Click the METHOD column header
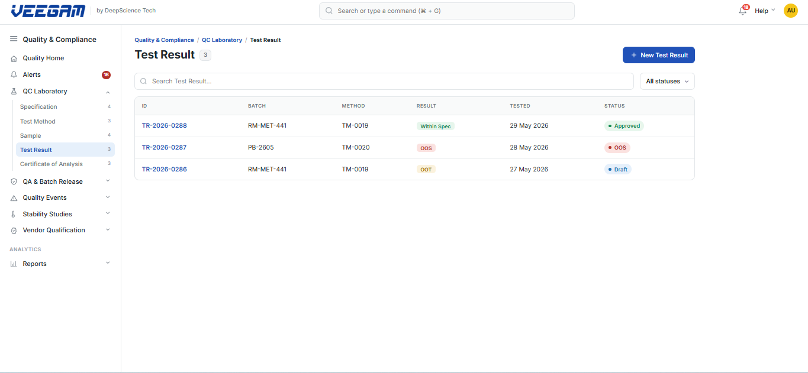The height and width of the screenshot is (373, 808). click(x=353, y=106)
